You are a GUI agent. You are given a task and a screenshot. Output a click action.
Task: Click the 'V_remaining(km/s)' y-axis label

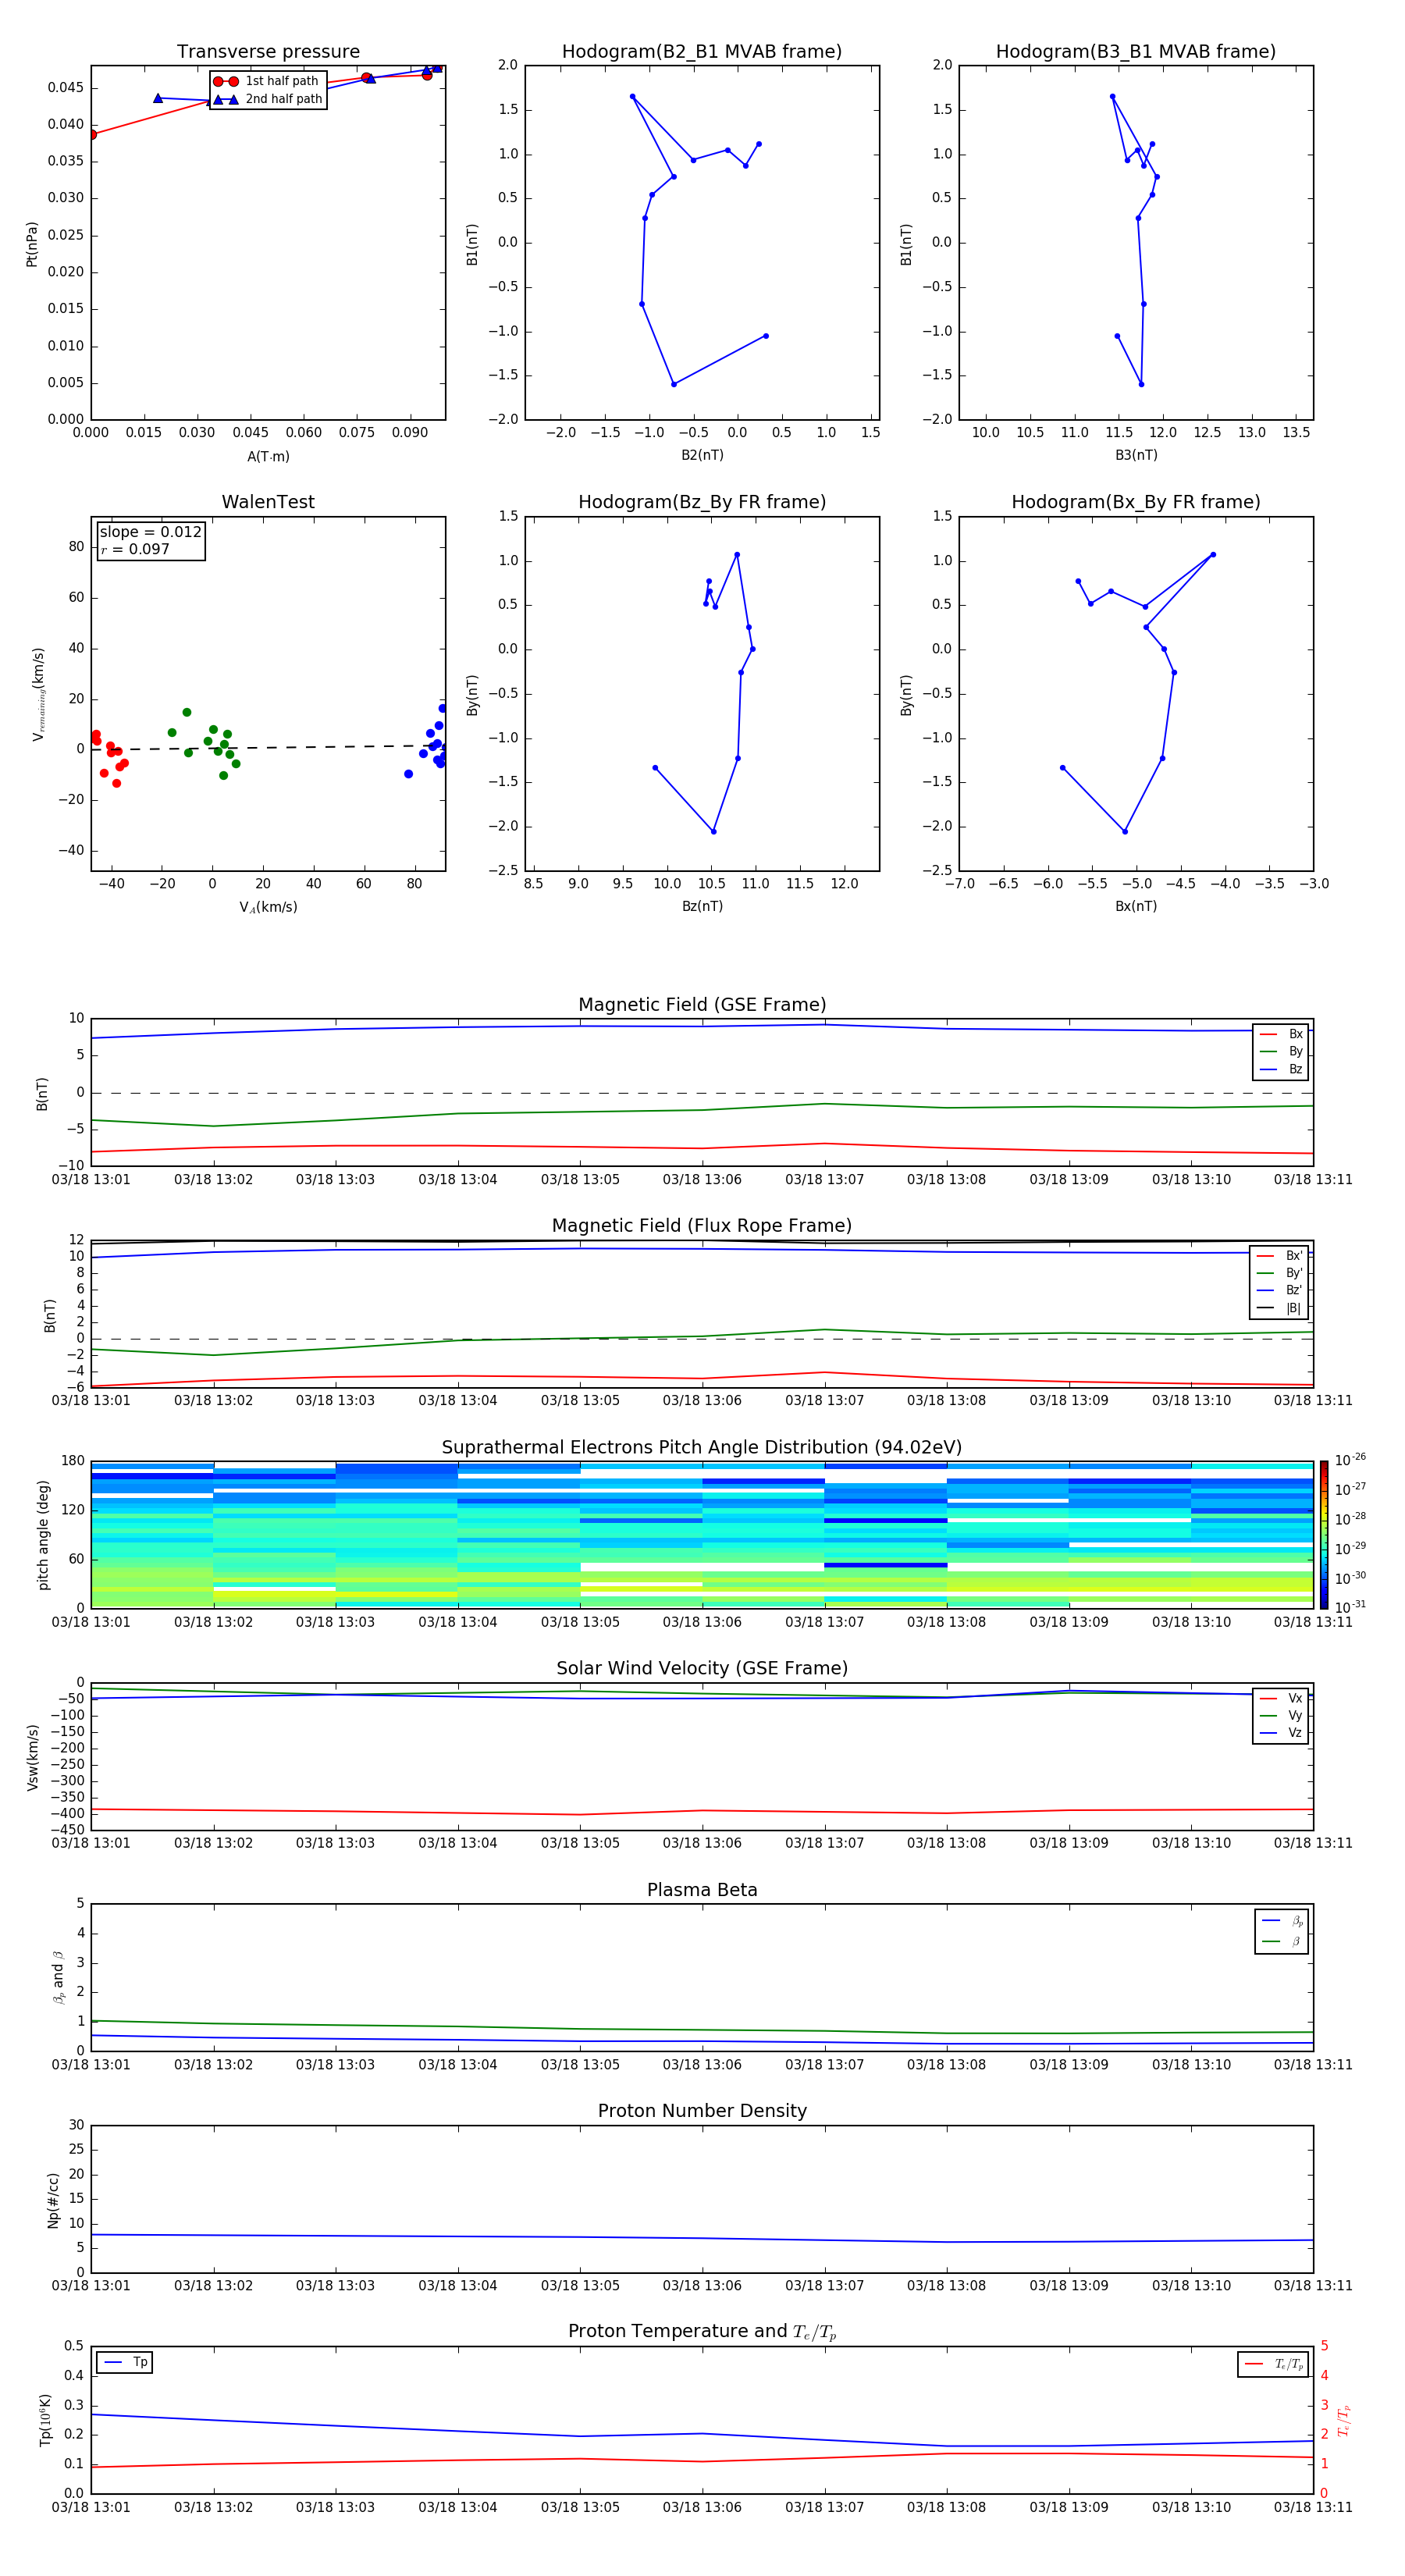point(38,695)
